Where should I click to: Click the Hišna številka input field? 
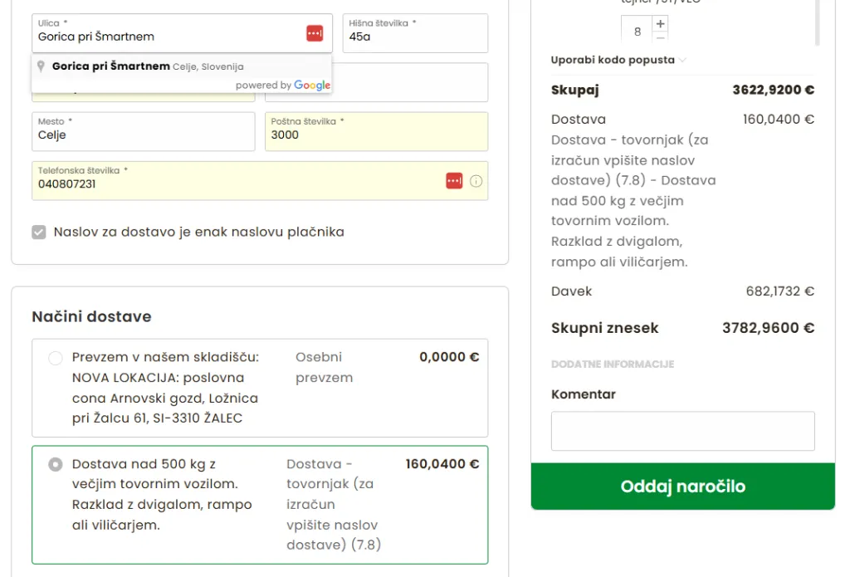pos(415,37)
